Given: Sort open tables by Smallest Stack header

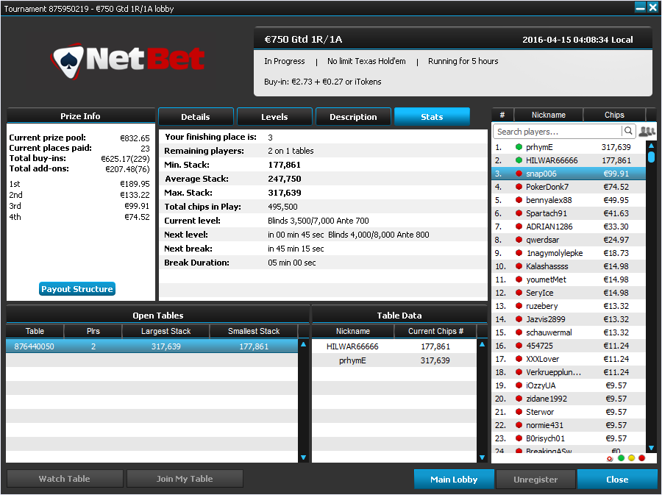Looking at the screenshot, I should pos(254,331).
